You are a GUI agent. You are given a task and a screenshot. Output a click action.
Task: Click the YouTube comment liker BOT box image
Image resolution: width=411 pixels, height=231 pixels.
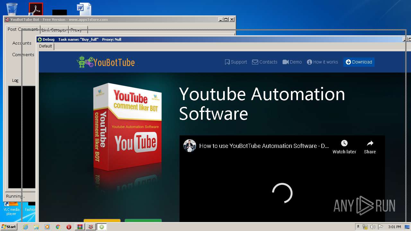pyautogui.click(x=127, y=127)
